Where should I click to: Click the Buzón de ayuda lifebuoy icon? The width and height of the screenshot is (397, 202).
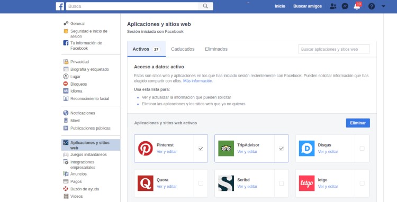click(x=66, y=189)
